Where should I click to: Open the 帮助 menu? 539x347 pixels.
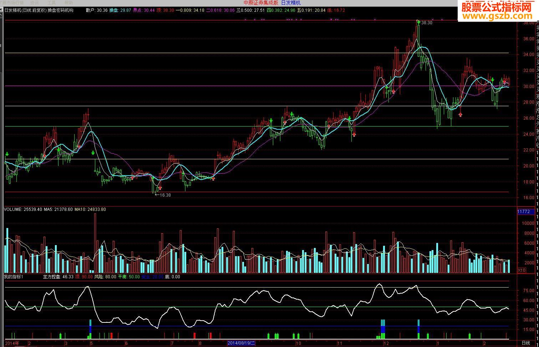point(68,2)
